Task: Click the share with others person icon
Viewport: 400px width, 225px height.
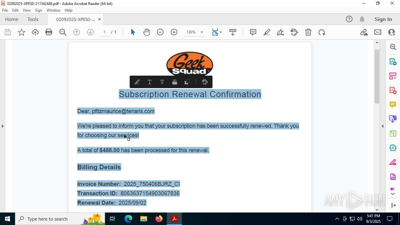Action: [392, 32]
